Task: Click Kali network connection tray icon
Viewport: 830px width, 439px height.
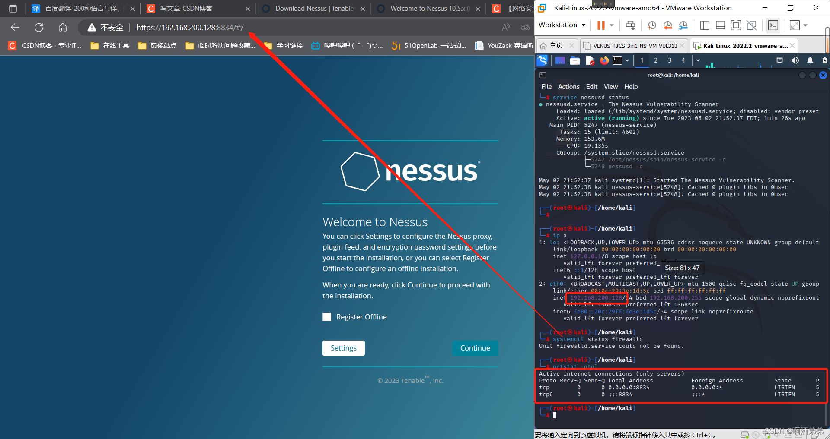Action: (x=780, y=60)
